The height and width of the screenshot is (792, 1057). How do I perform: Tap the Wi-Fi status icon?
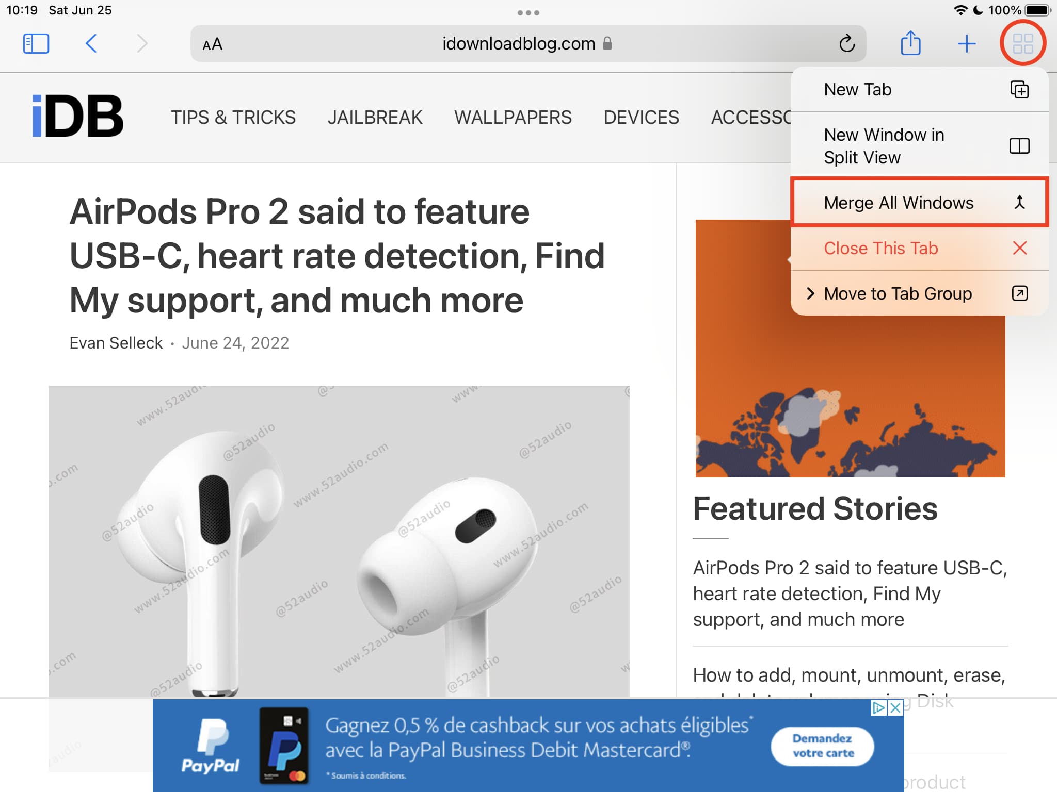click(960, 10)
